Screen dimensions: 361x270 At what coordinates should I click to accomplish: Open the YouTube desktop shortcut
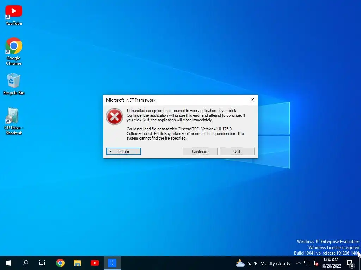14,15
